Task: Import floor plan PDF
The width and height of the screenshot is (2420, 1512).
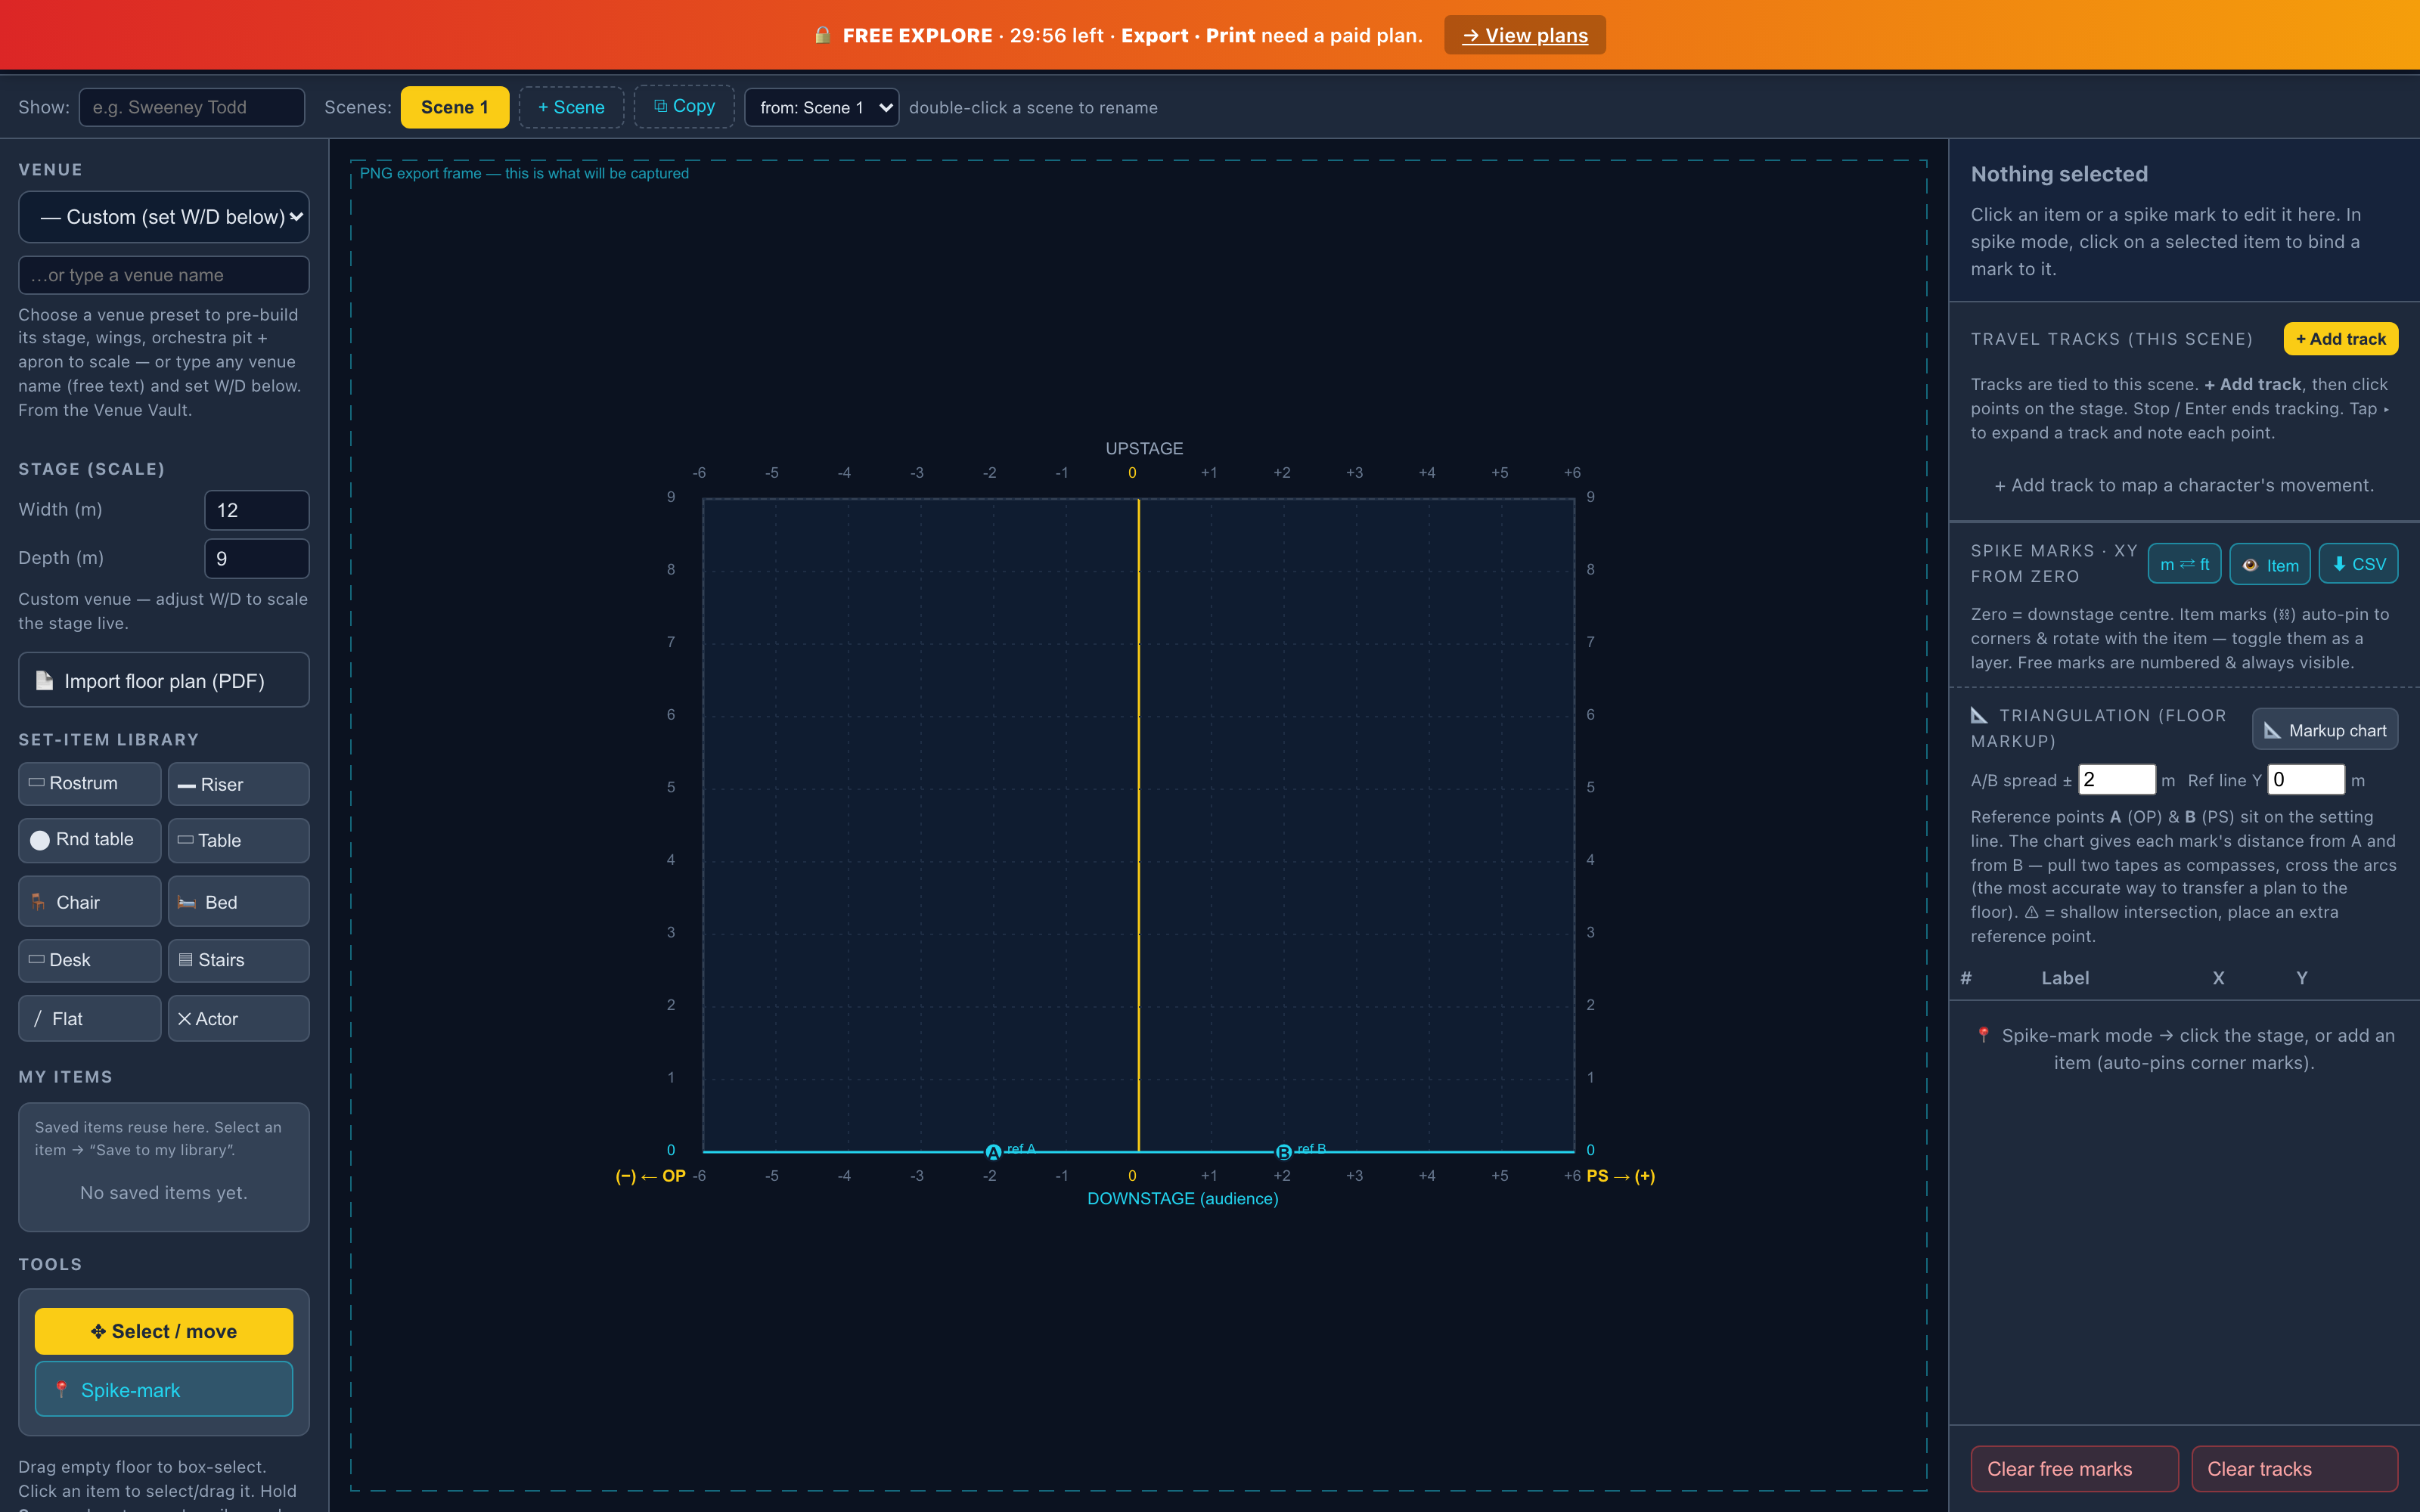Action: tap(164, 680)
